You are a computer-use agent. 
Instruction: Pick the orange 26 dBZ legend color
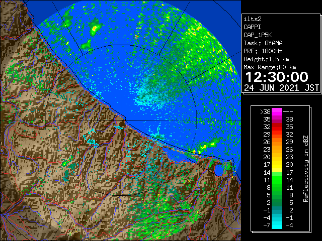pyautogui.click(x=277, y=142)
